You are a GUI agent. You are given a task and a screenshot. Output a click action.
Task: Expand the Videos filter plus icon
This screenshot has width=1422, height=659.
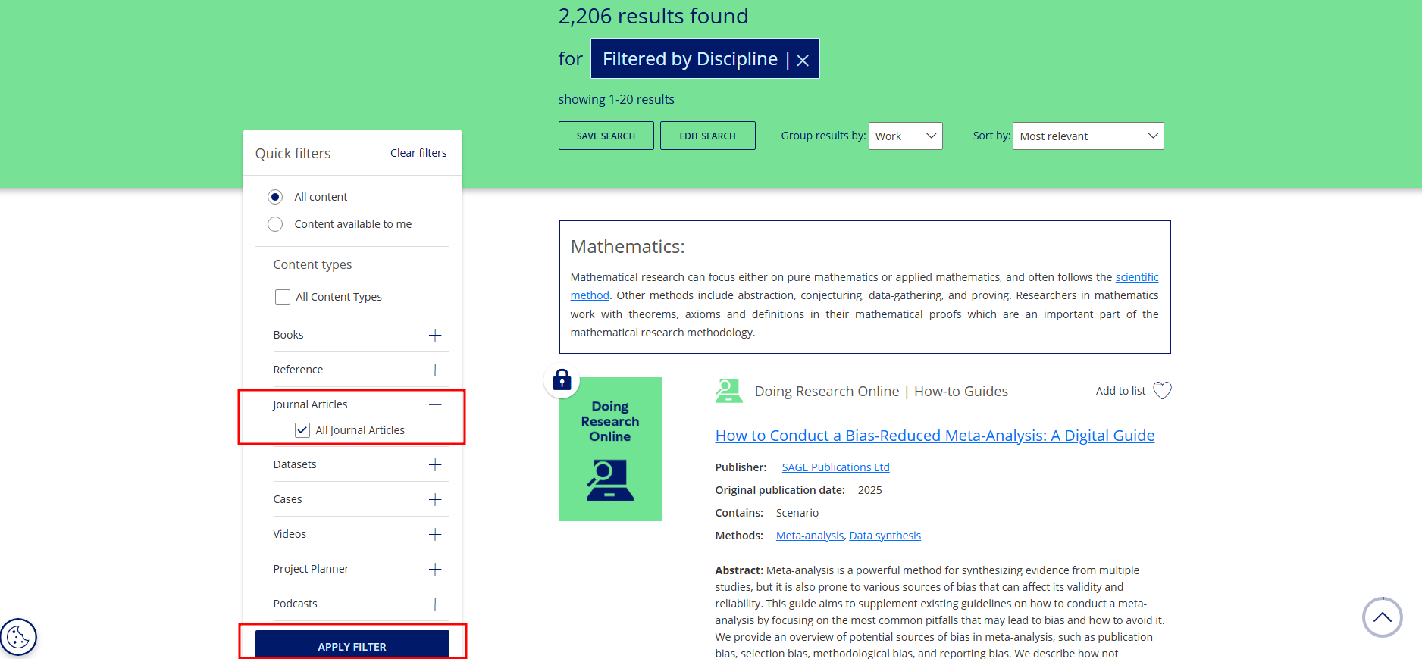tap(435, 534)
